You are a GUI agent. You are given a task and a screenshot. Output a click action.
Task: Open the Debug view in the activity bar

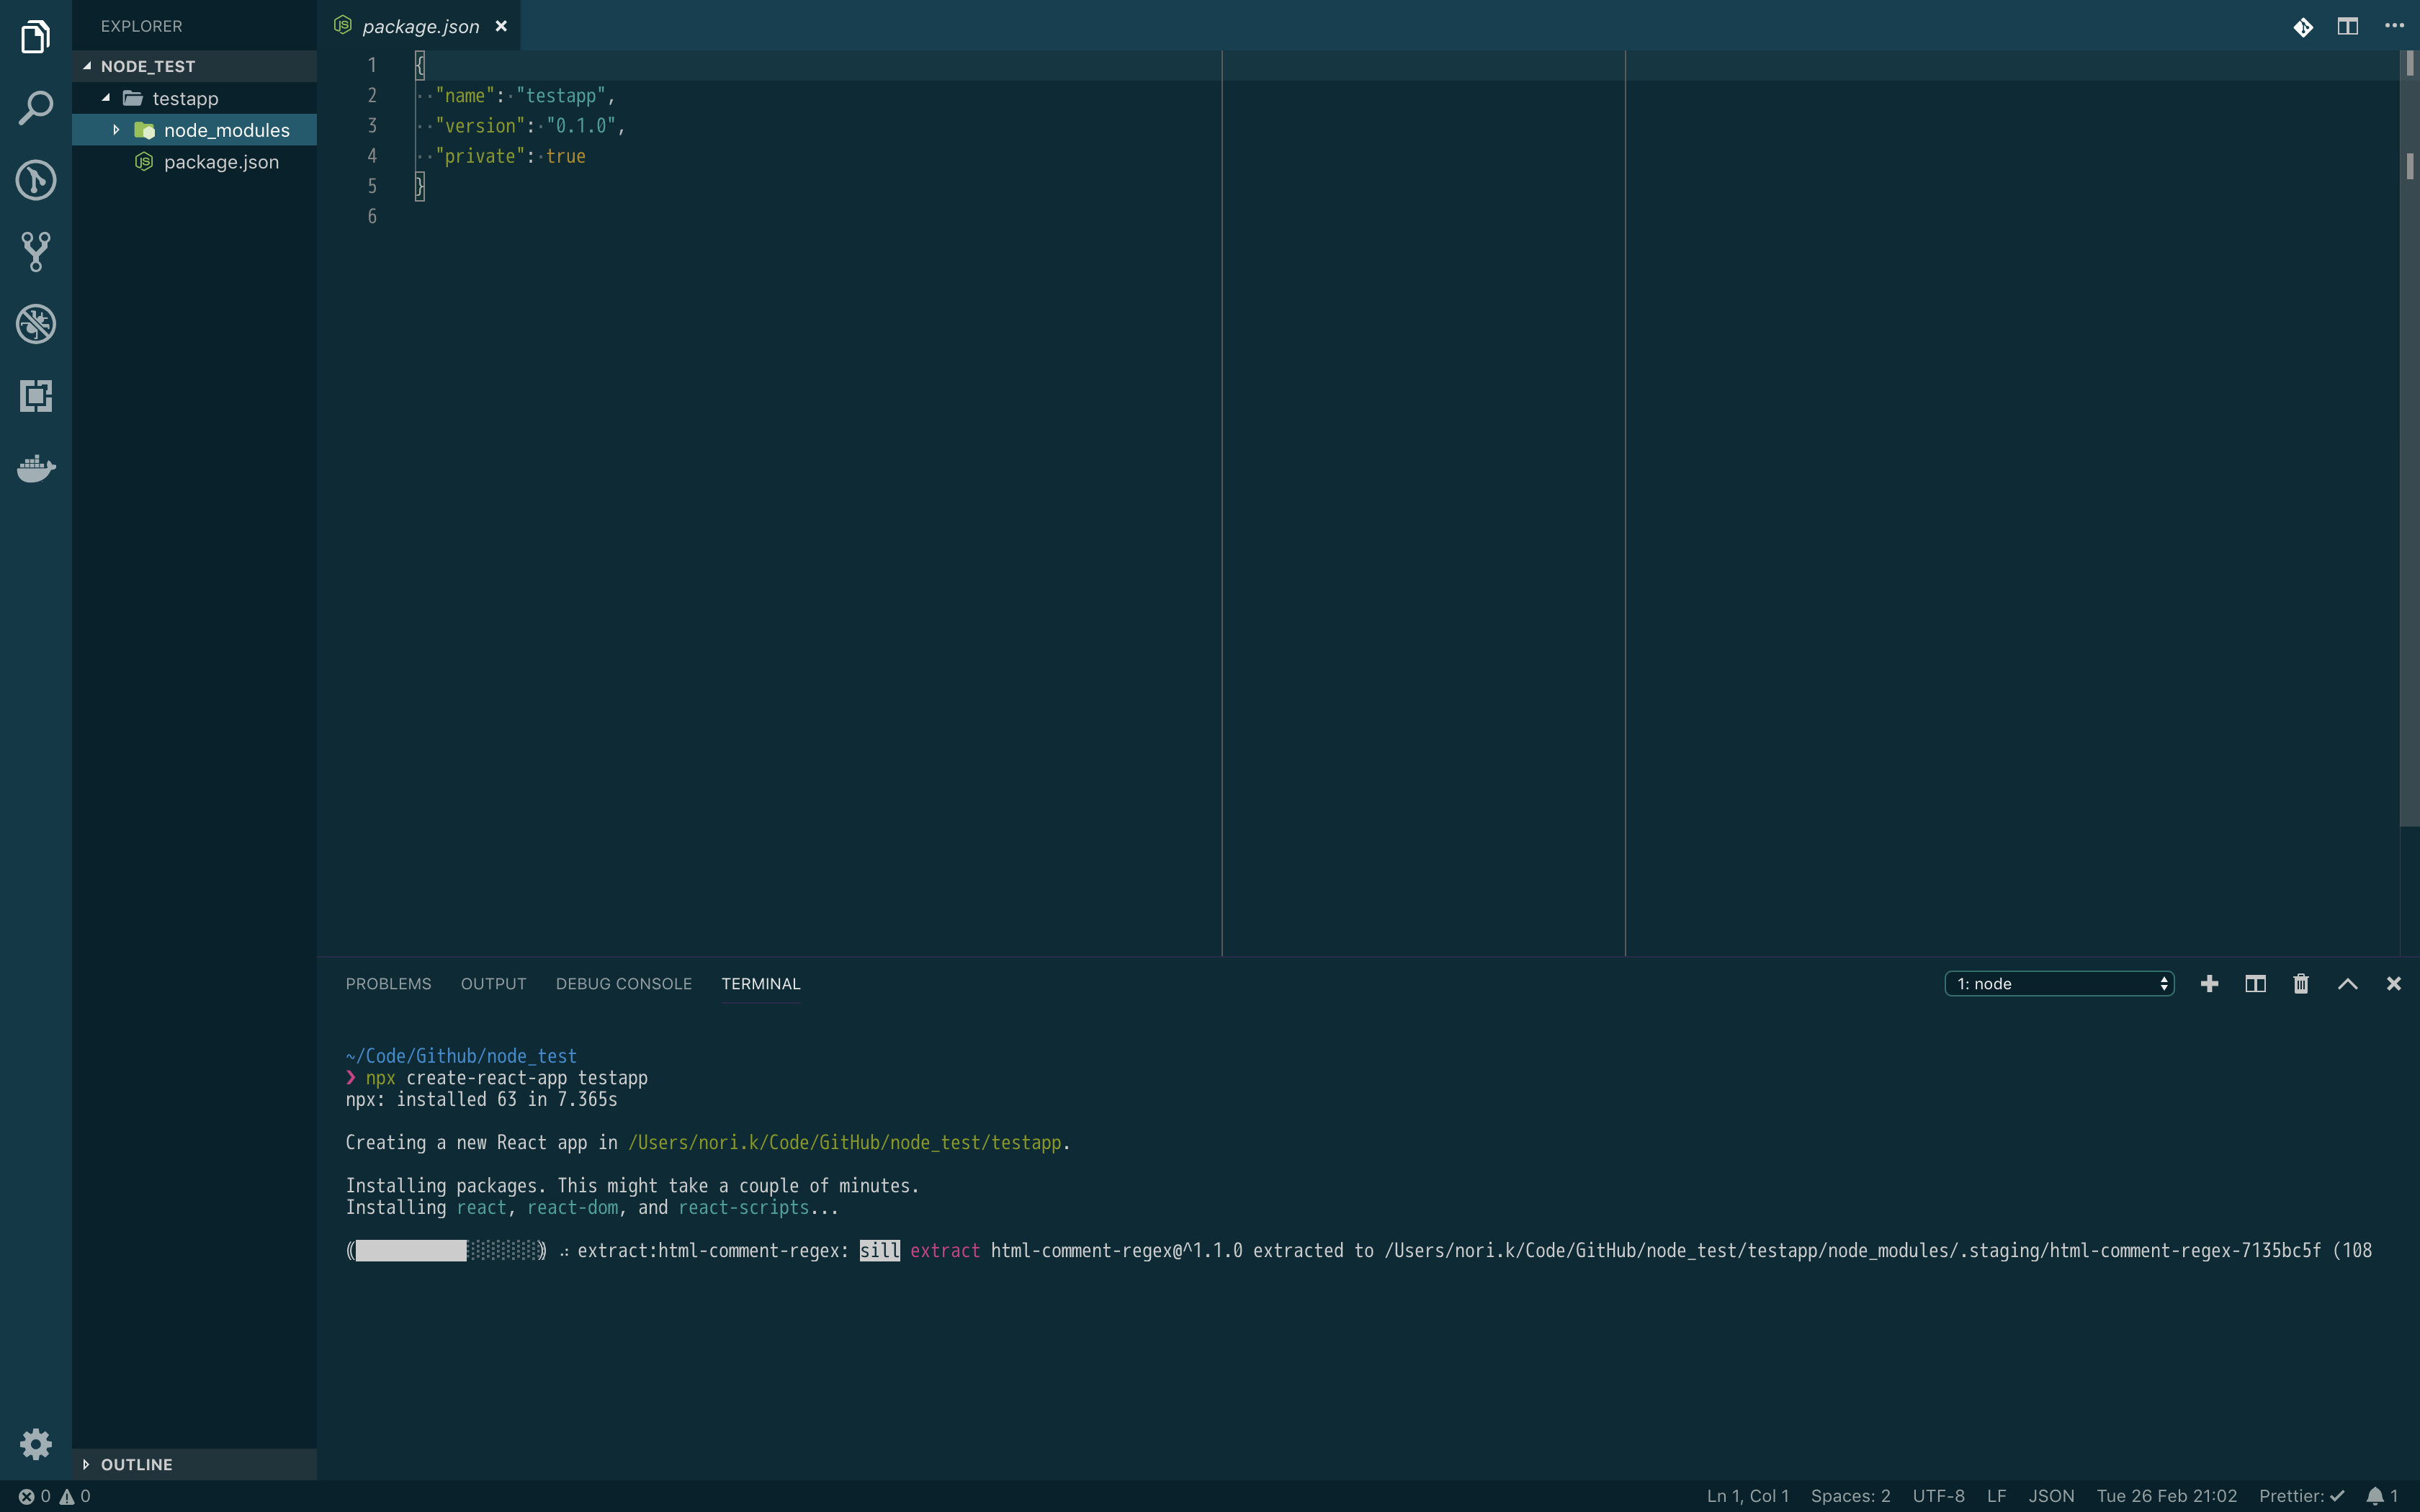click(36, 324)
